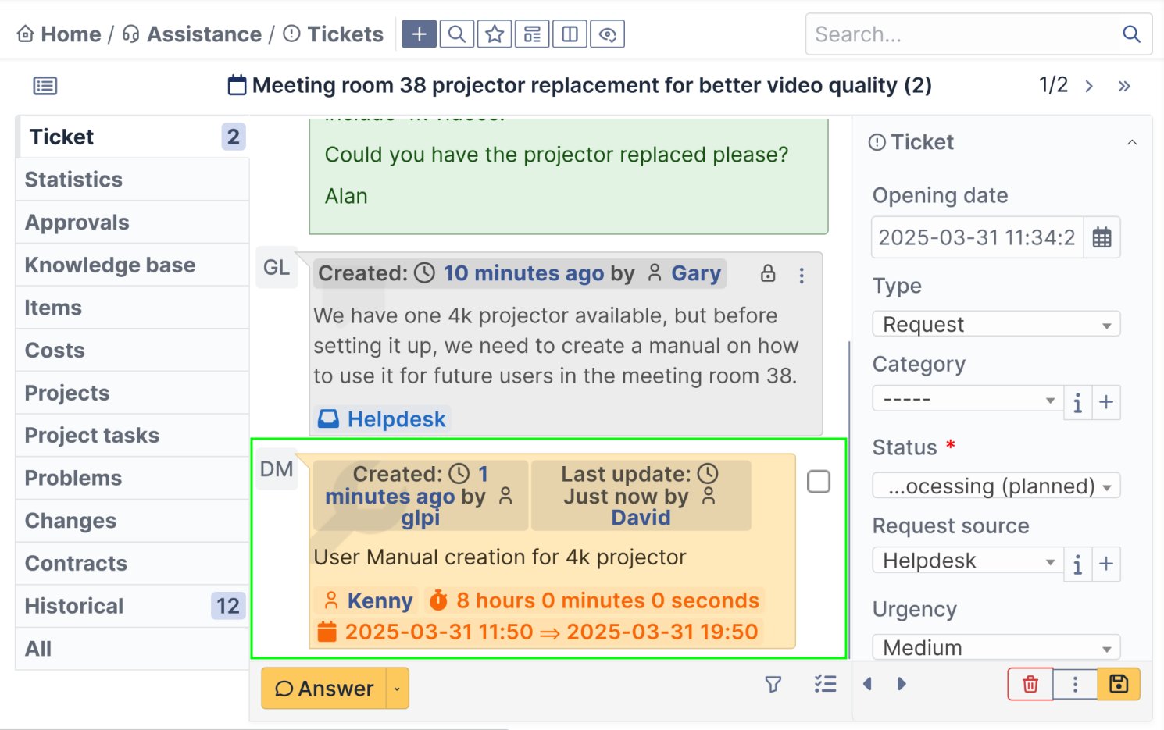Toggle the task checklist view icon
The image size is (1164, 730).
pyautogui.click(x=825, y=685)
